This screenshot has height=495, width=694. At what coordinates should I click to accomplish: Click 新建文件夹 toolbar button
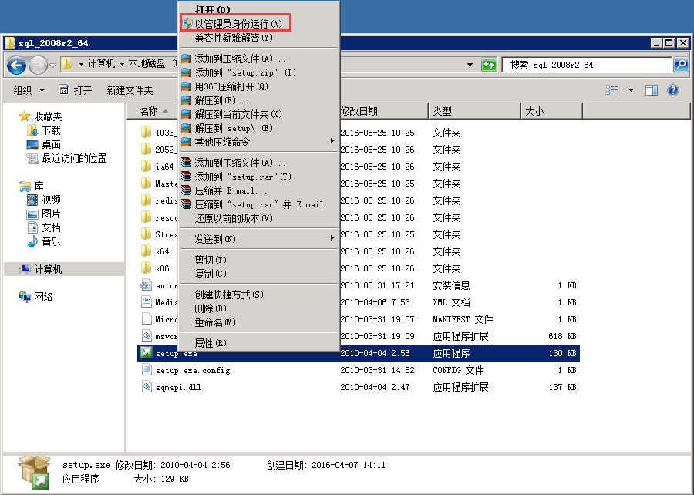pos(130,91)
